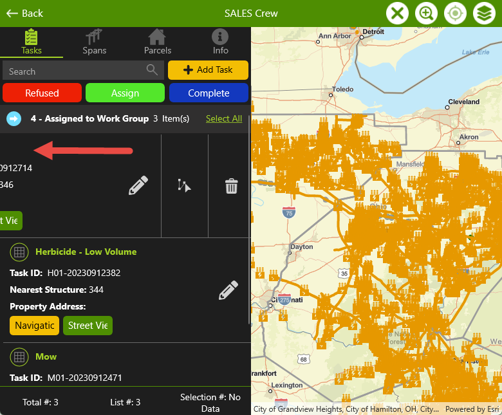
Task: Click the locate me target icon
Action: pos(455,13)
